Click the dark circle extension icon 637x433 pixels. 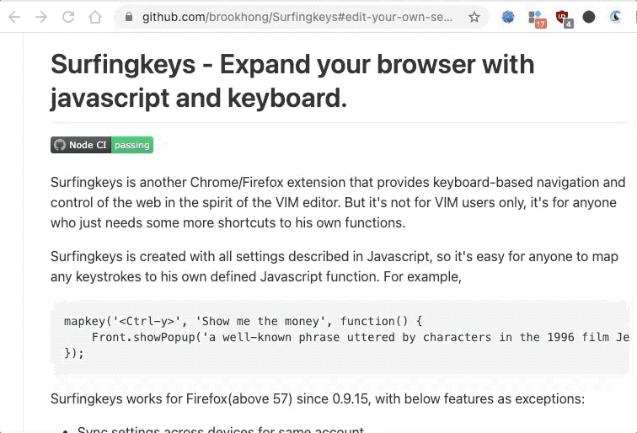click(x=589, y=17)
